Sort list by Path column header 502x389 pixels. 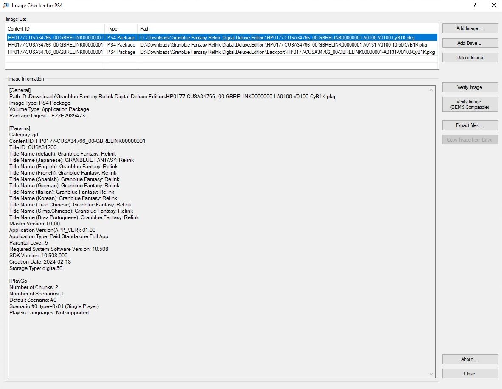tap(288, 29)
